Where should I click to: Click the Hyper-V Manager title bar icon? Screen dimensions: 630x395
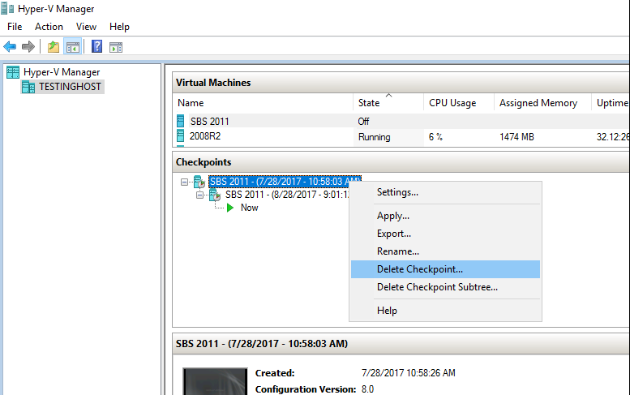7,8
